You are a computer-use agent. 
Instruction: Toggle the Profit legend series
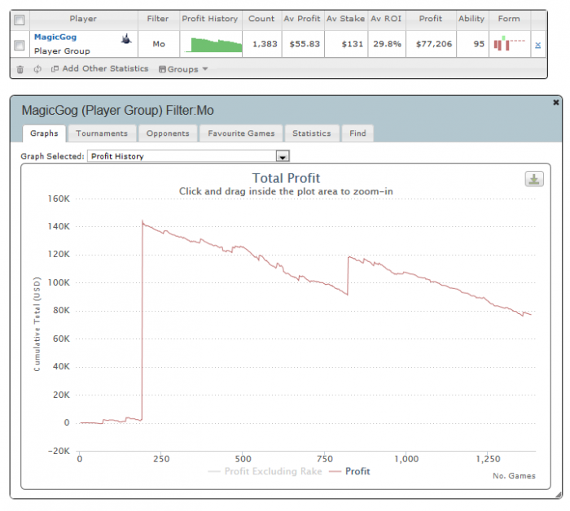pyautogui.click(x=349, y=471)
